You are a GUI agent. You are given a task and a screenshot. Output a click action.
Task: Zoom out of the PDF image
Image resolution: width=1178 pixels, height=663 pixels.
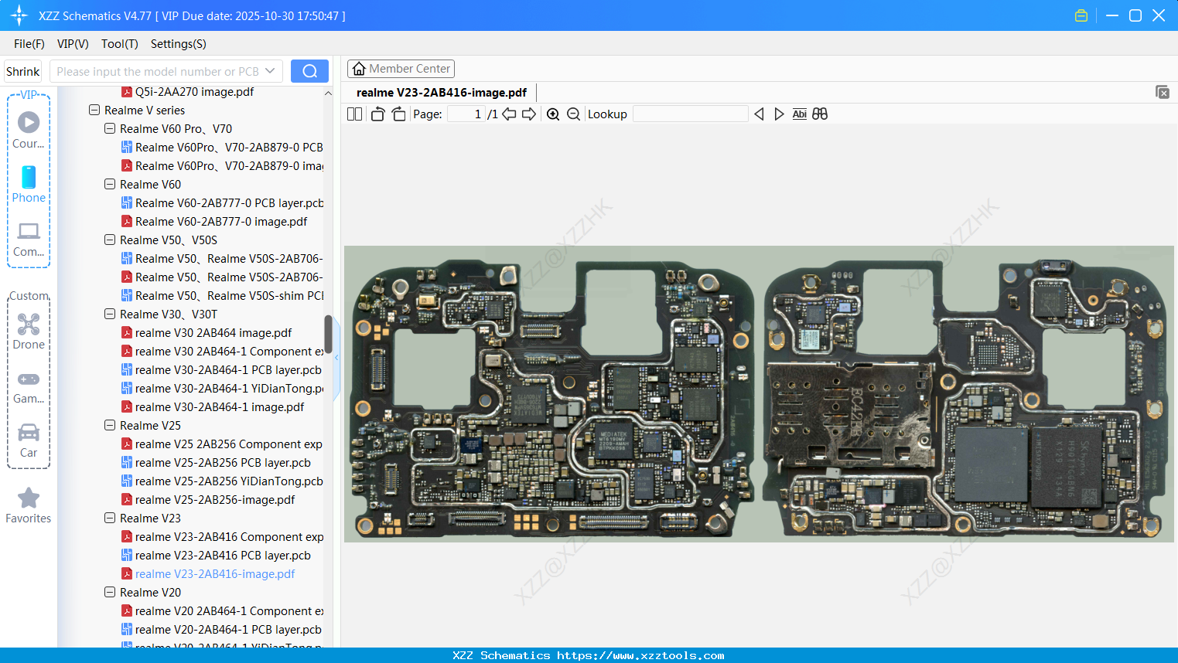573,114
